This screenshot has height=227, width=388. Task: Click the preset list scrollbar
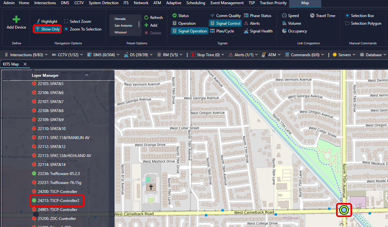[139, 24]
